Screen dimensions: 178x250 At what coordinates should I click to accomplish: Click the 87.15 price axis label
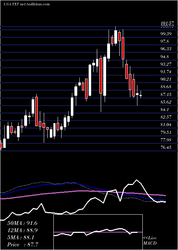click(x=166, y=94)
